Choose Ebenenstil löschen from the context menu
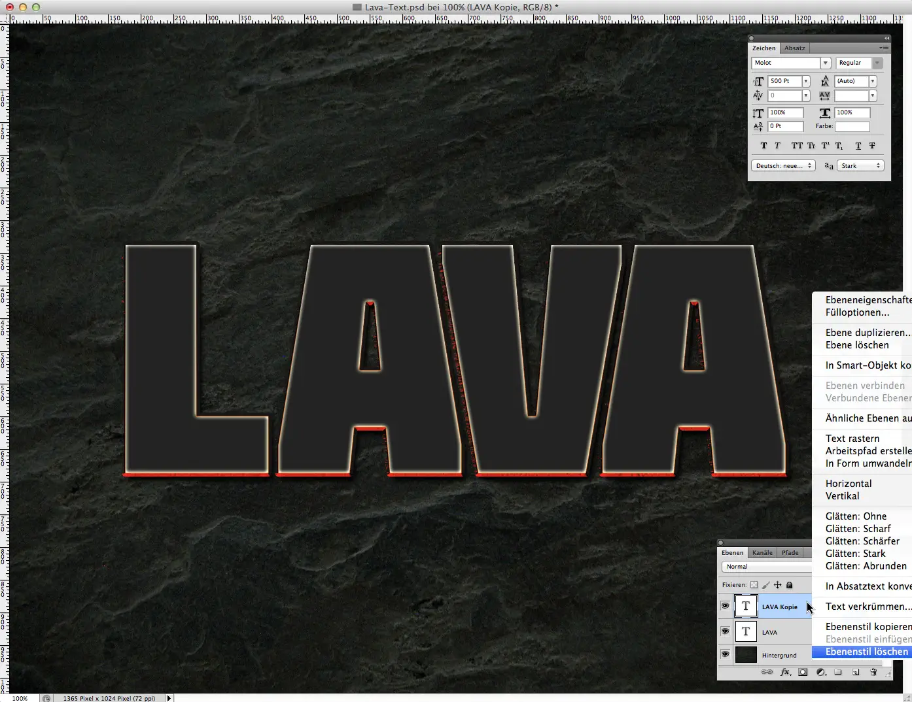912x702 pixels. coord(866,652)
